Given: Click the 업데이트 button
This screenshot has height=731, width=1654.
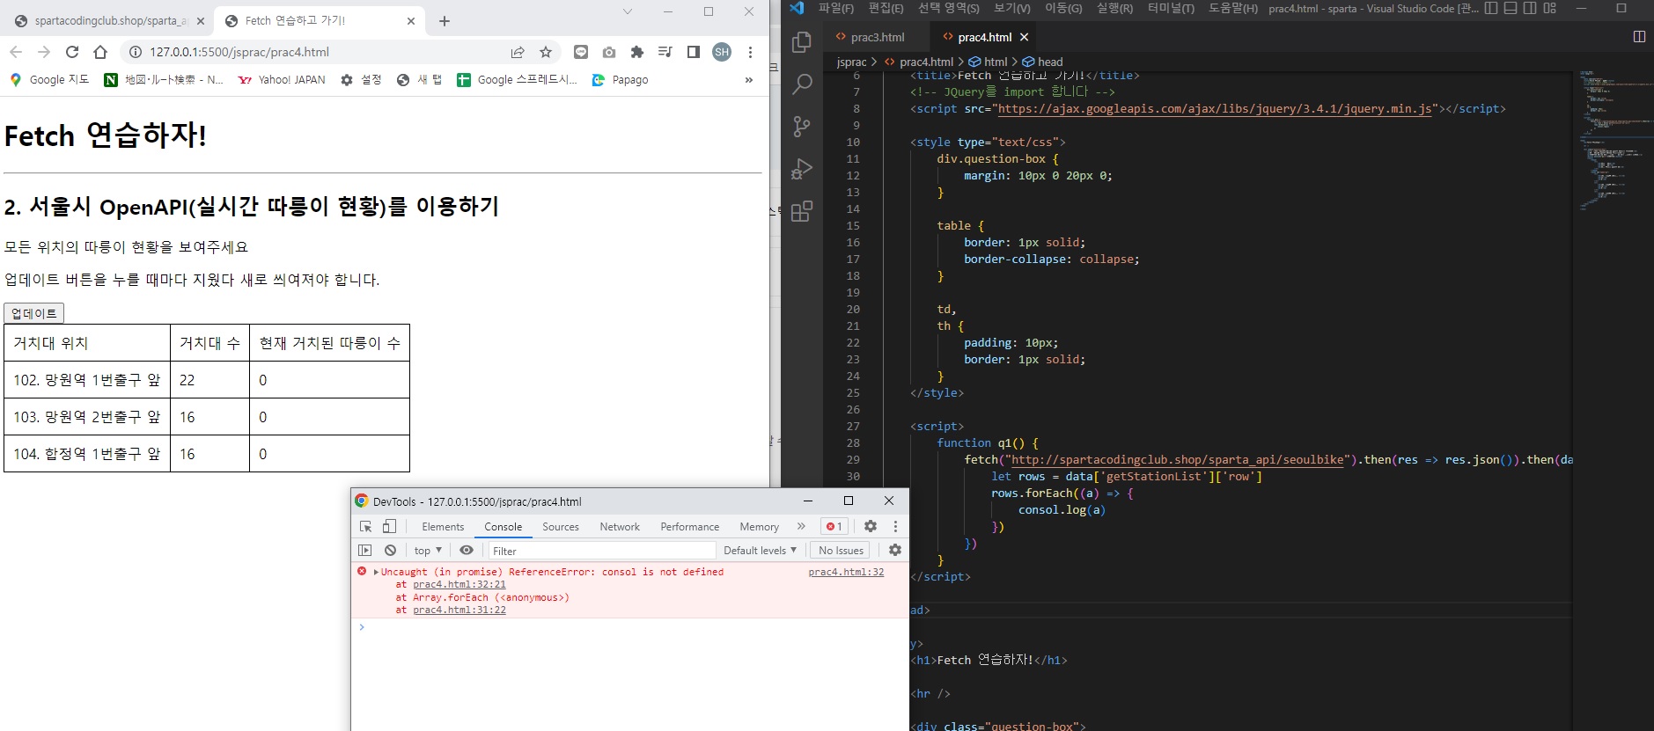Looking at the screenshot, I should (34, 313).
